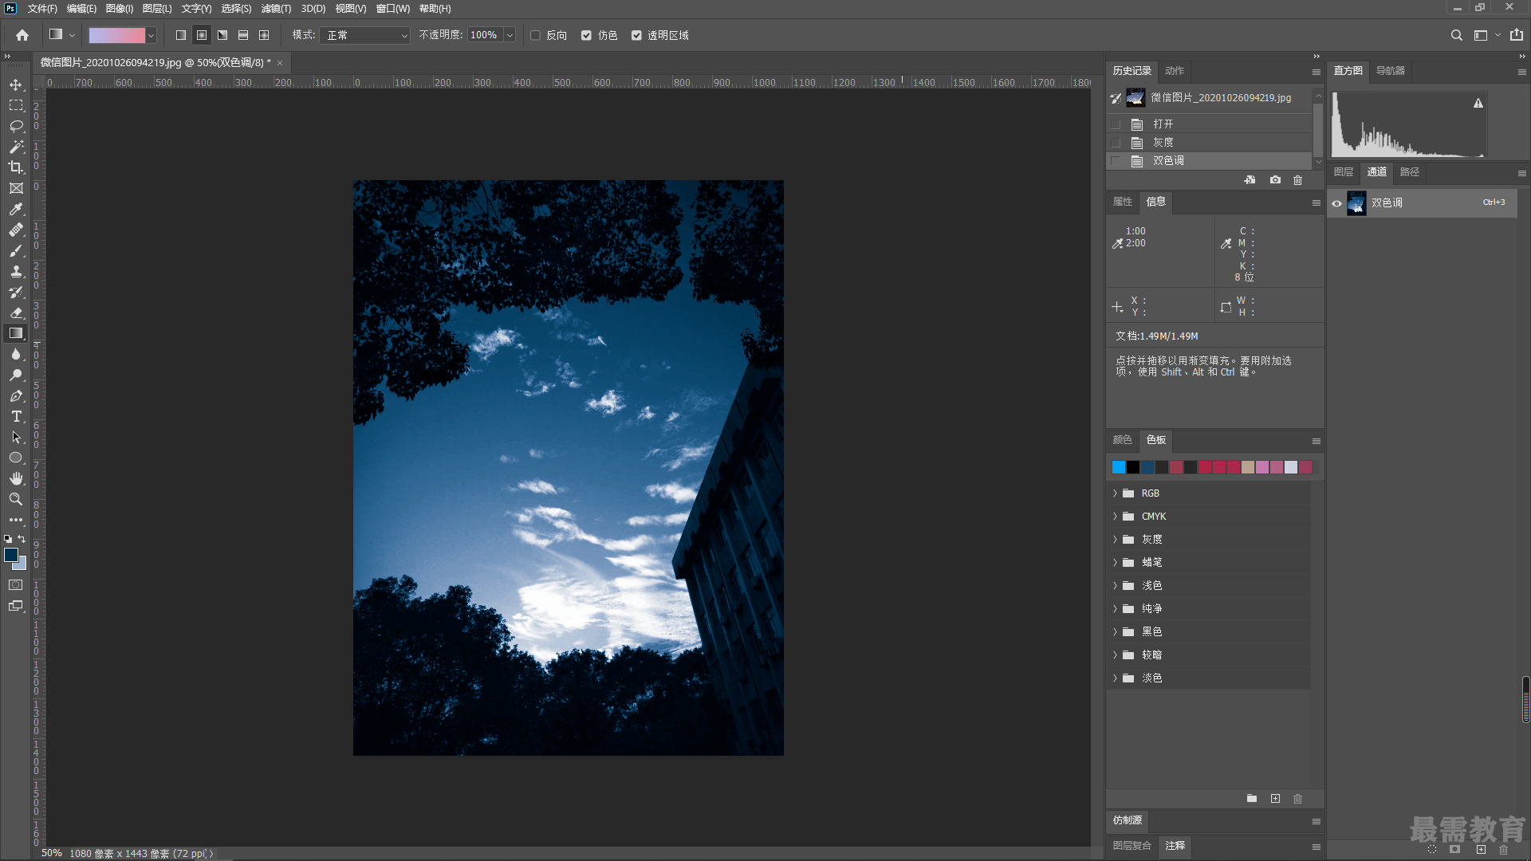Expand the 灰度 swatch folder
The image size is (1531, 861).
(x=1115, y=540)
